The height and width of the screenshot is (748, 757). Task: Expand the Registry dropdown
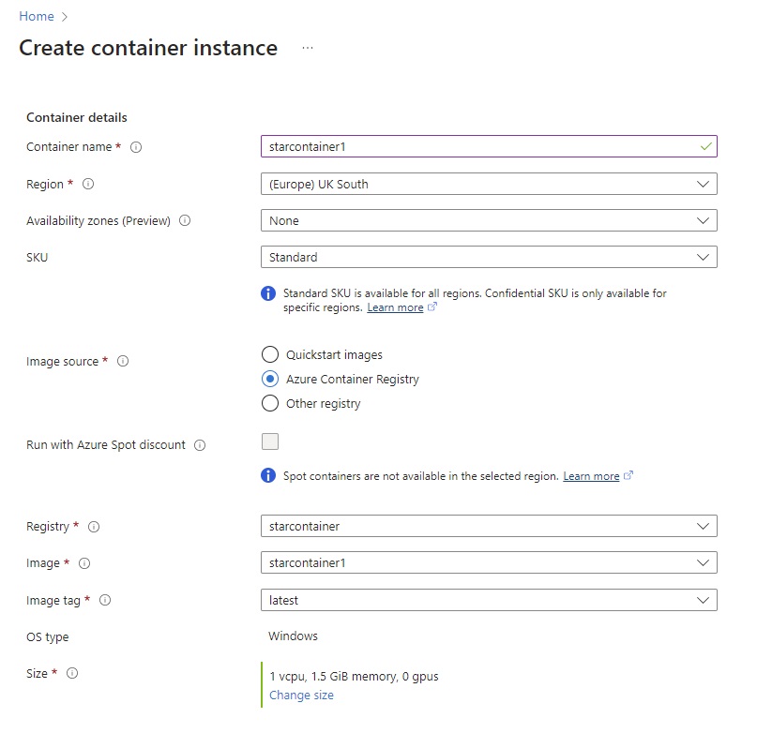click(x=489, y=526)
